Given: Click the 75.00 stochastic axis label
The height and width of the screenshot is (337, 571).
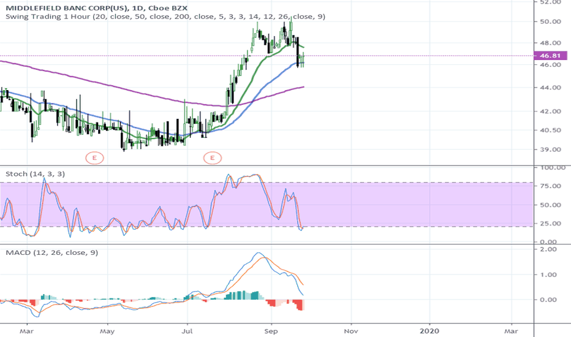Looking at the screenshot, I should (x=551, y=186).
